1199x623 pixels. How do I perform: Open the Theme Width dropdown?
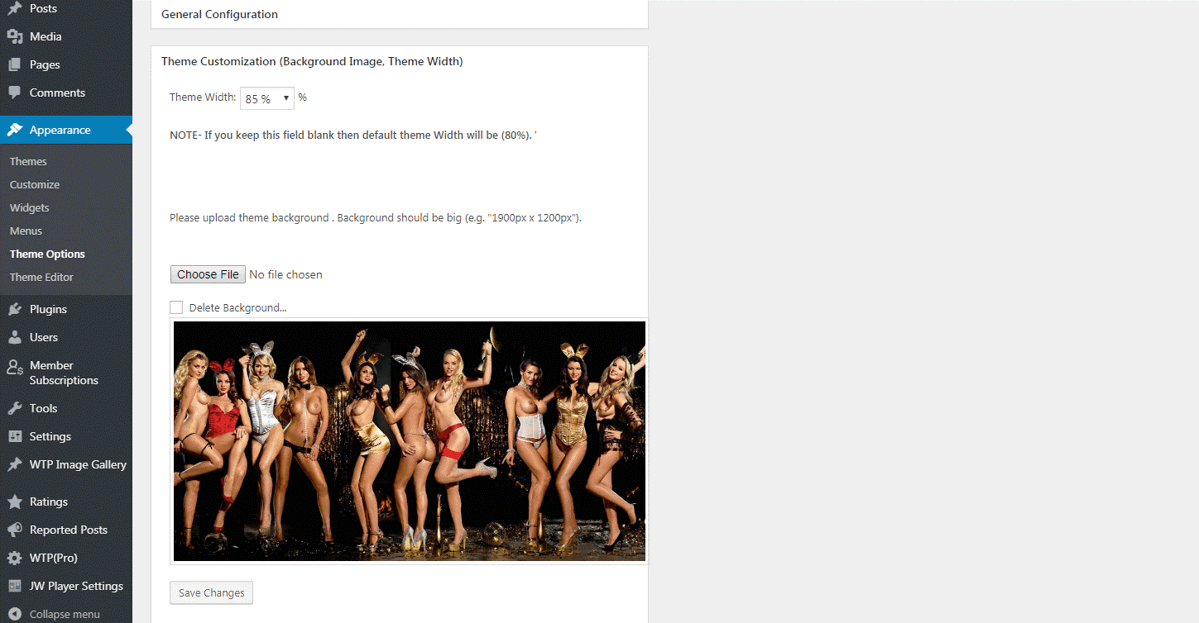pos(267,98)
